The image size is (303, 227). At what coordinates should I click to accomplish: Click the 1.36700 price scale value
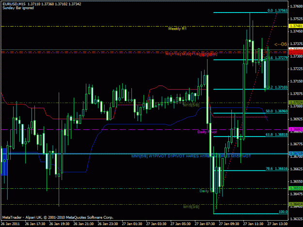(296, 157)
